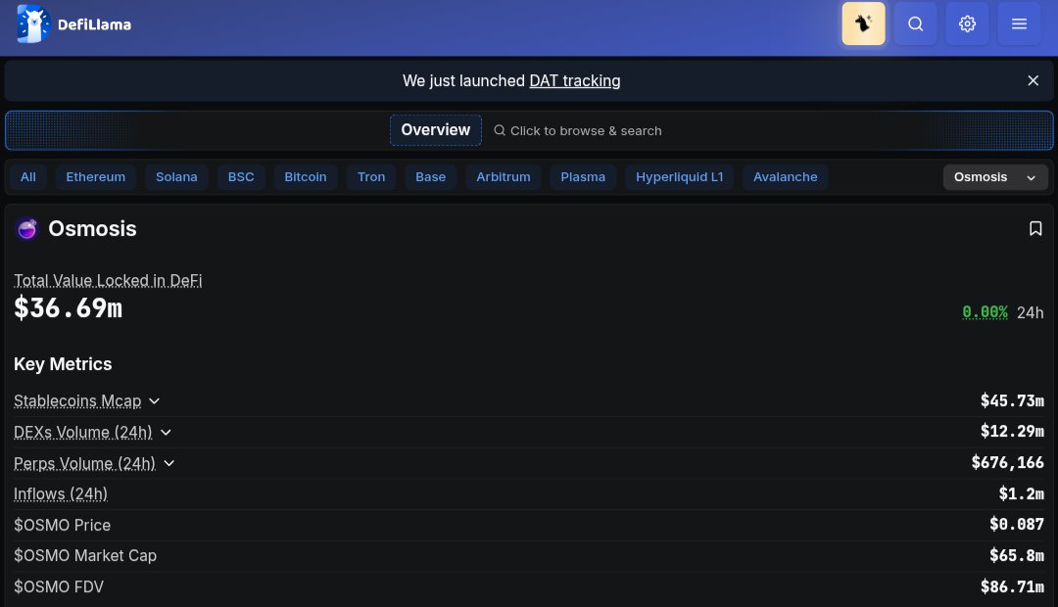Click the Key Metrics heading
Image resolution: width=1058 pixels, height=607 pixels.
coord(63,364)
